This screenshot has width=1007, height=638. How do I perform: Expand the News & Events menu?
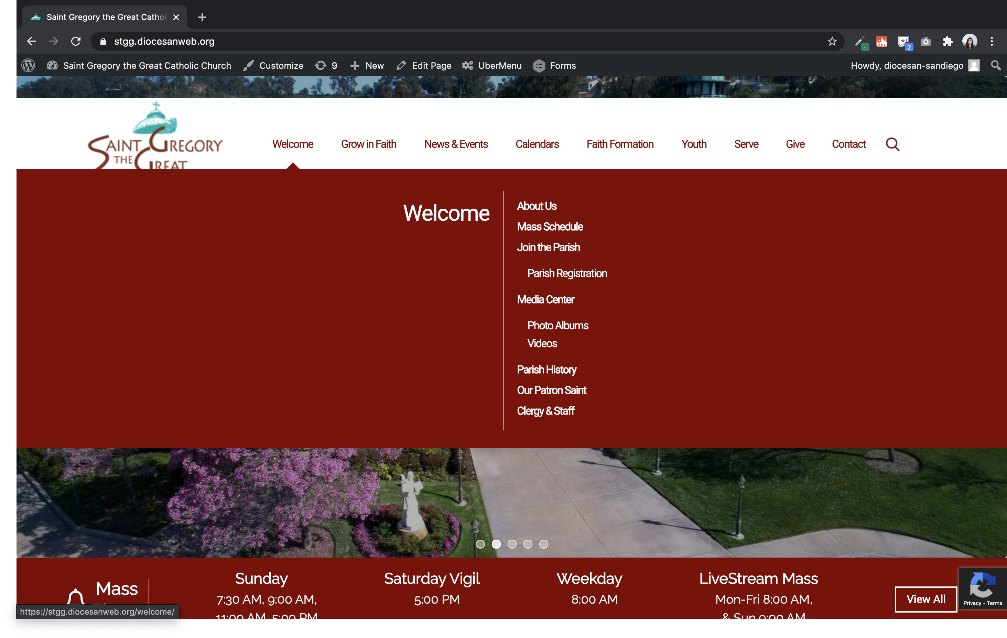[456, 144]
